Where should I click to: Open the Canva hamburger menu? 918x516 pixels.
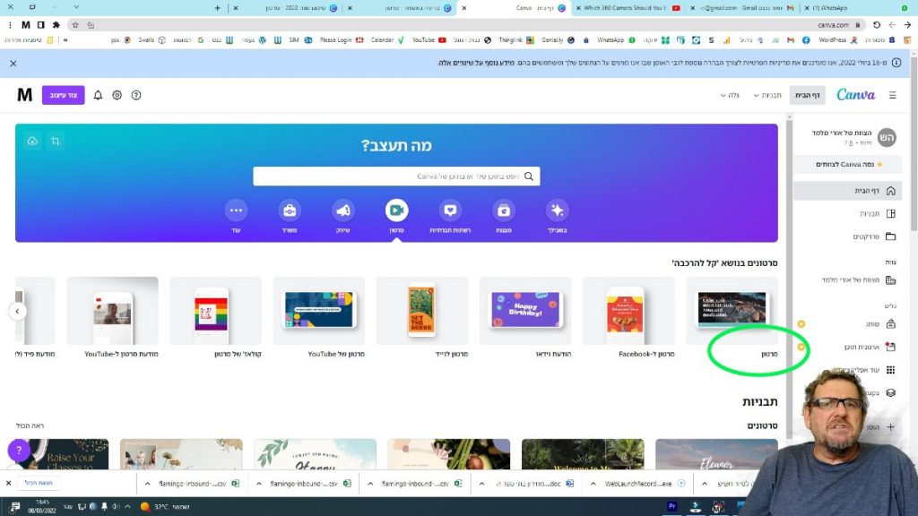click(892, 95)
